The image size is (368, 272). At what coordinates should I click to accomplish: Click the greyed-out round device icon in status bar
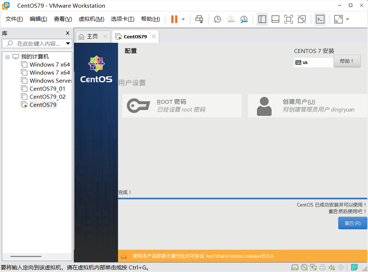click(341, 267)
